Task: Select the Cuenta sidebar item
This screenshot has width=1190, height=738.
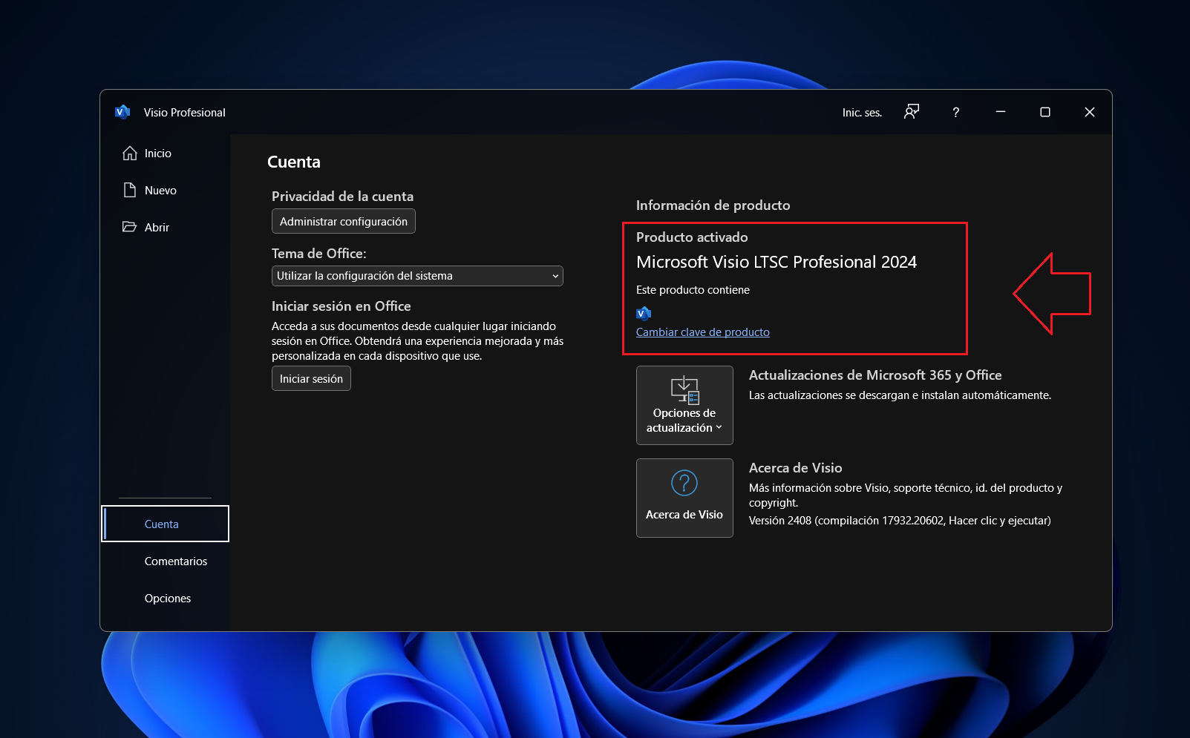Action: point(165,524)
